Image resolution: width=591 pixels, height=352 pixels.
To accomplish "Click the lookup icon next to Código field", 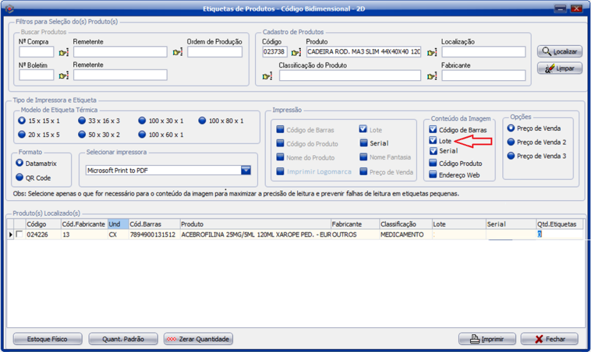I will (x=296, y=53).
